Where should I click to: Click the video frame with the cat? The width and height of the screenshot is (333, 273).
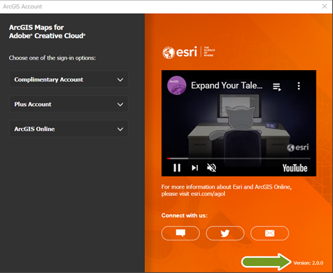coord(239,123)
